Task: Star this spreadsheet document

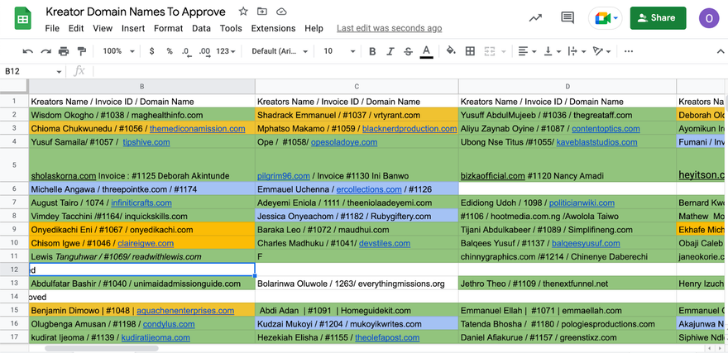Action: tap(243, 12)
